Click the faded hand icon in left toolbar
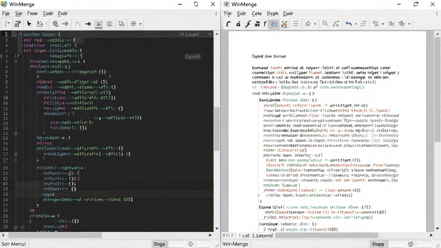 tap(78, 24)
